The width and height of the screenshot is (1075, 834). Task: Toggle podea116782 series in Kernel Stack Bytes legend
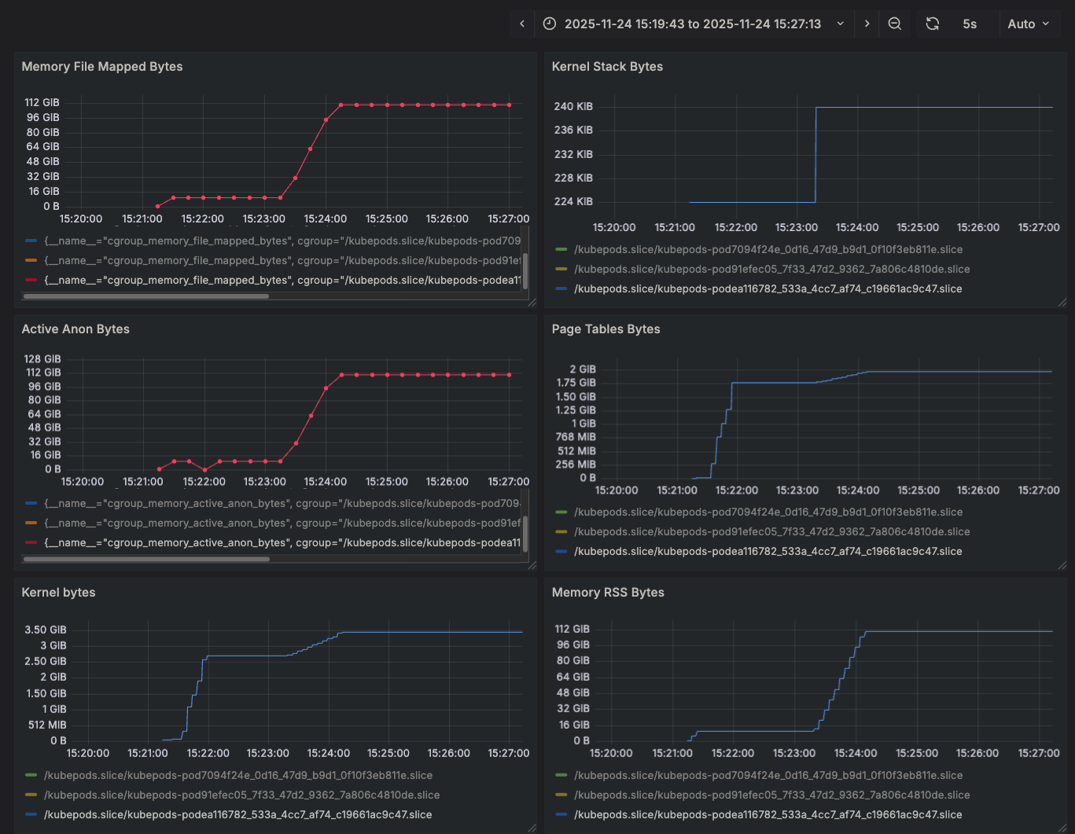click(x=768, y=288)
